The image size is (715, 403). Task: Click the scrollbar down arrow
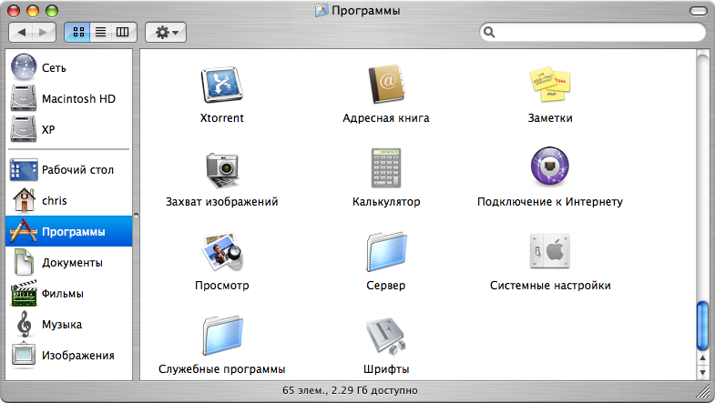point(702,372)
